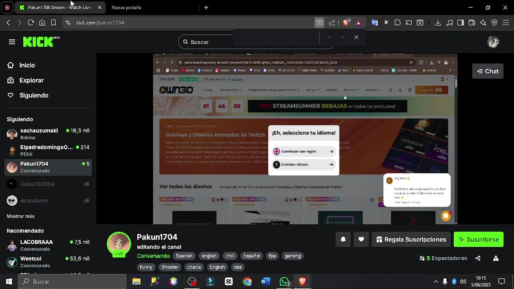
Task: Select the capitalized English tag
Action: (x=217, y=267)
